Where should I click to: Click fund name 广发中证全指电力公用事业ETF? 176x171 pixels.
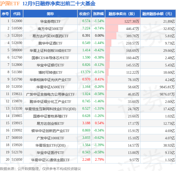(50, 94)
